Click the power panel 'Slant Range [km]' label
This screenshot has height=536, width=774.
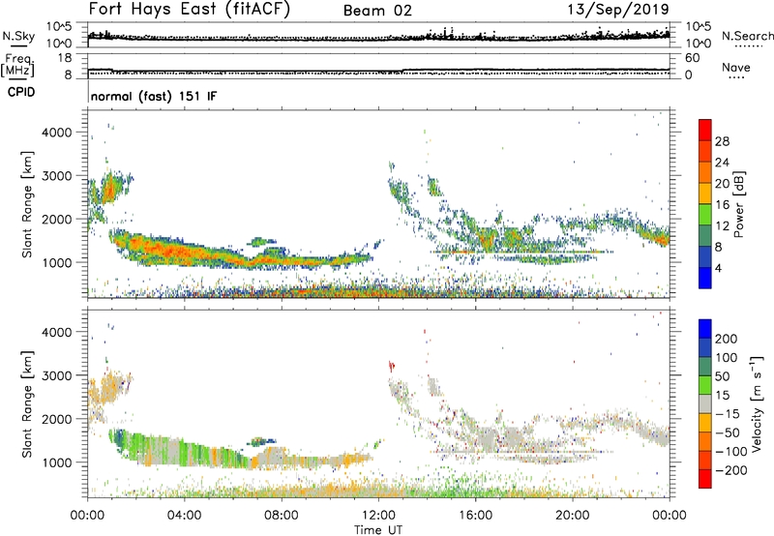[x=27, y=204]
